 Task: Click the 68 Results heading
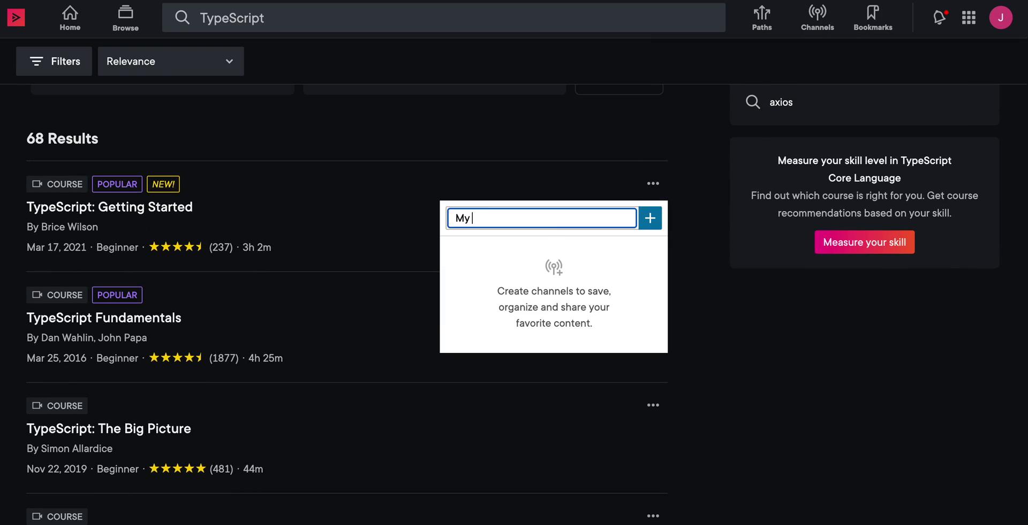62,138
